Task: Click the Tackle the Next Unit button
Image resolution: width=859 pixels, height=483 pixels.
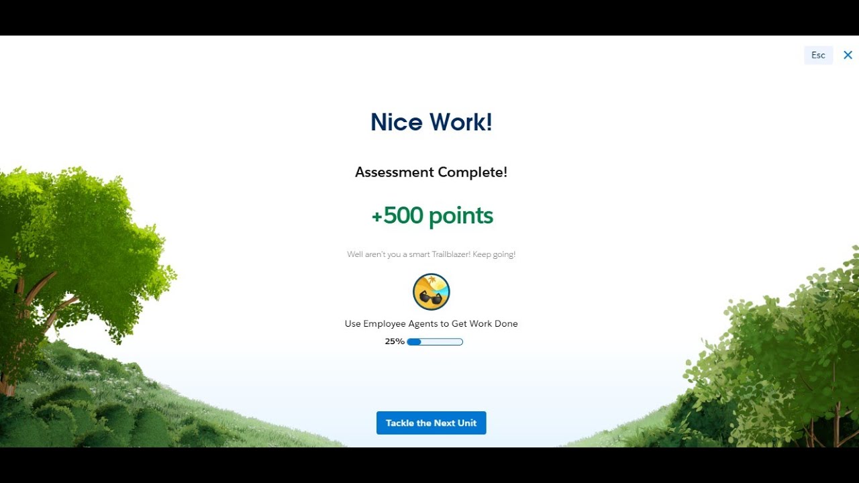Action: tap(431, 423)
